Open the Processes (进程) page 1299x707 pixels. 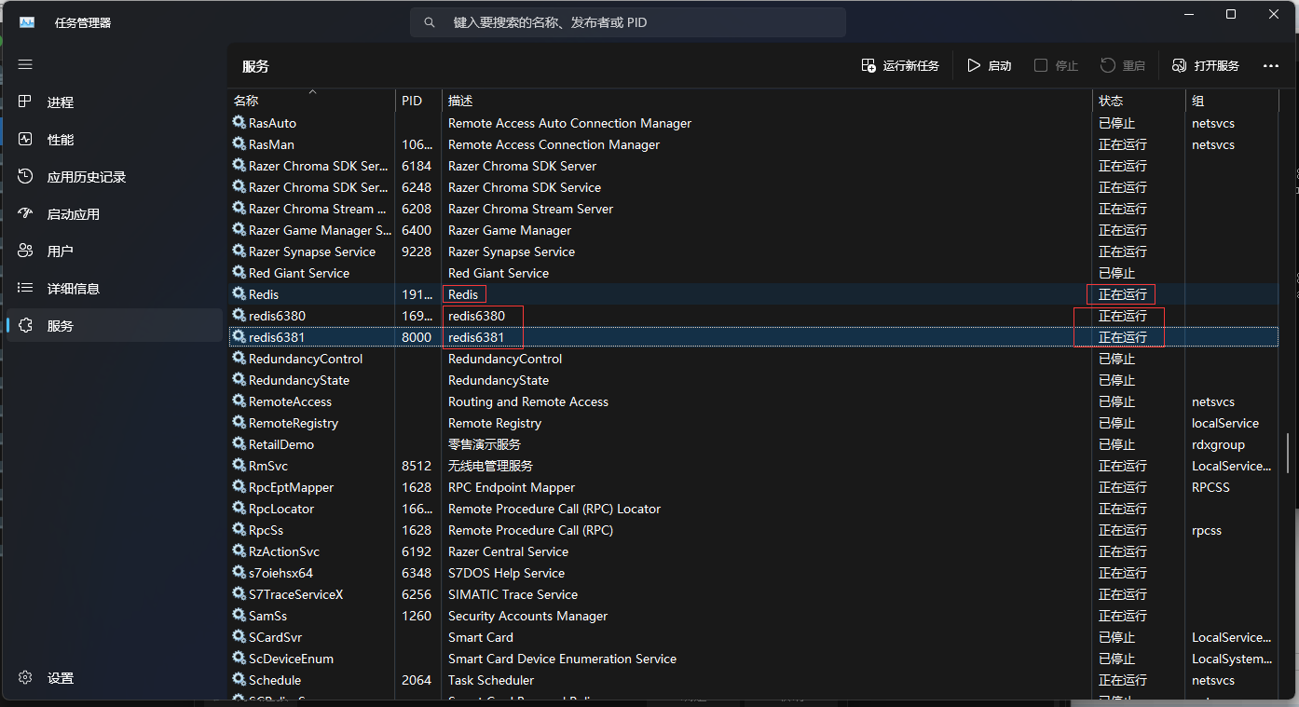pos(115,102)
